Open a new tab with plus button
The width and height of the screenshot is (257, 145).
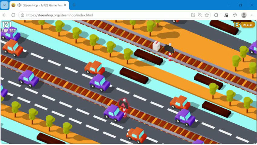pos(74,5)
